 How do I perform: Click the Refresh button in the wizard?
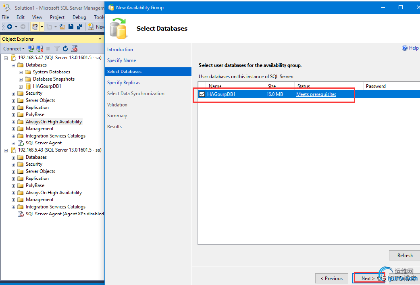click(404, 256)
